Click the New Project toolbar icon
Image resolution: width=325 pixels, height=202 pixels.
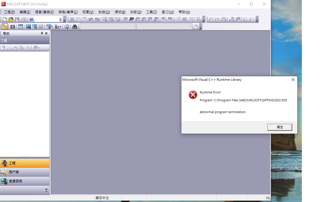(x=5, y=19)
